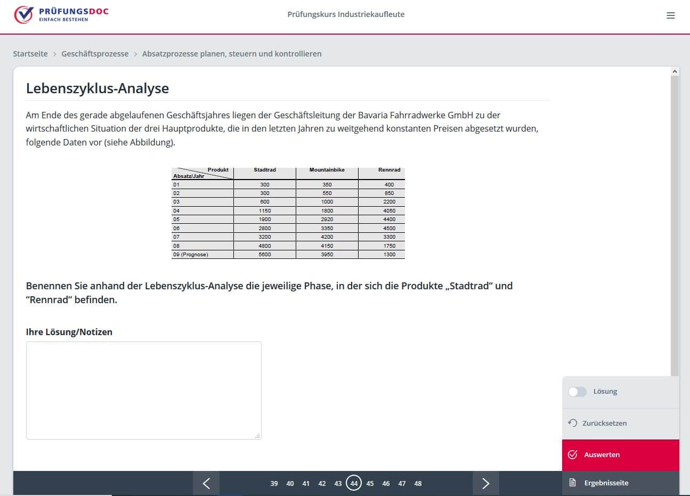Click the Auswerten checkmark icon
Viewport: 690px width, 496px height.
click(573, 454)
